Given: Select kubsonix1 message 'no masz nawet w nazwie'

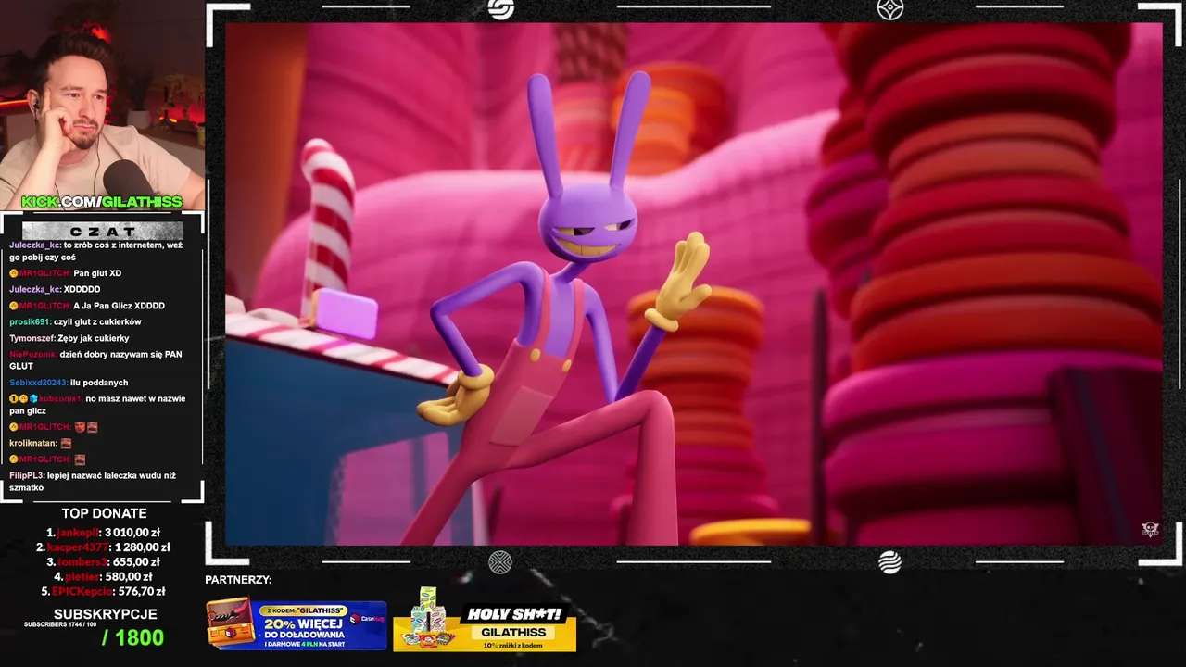Looking at the screenshot, I should click(98, 405).
